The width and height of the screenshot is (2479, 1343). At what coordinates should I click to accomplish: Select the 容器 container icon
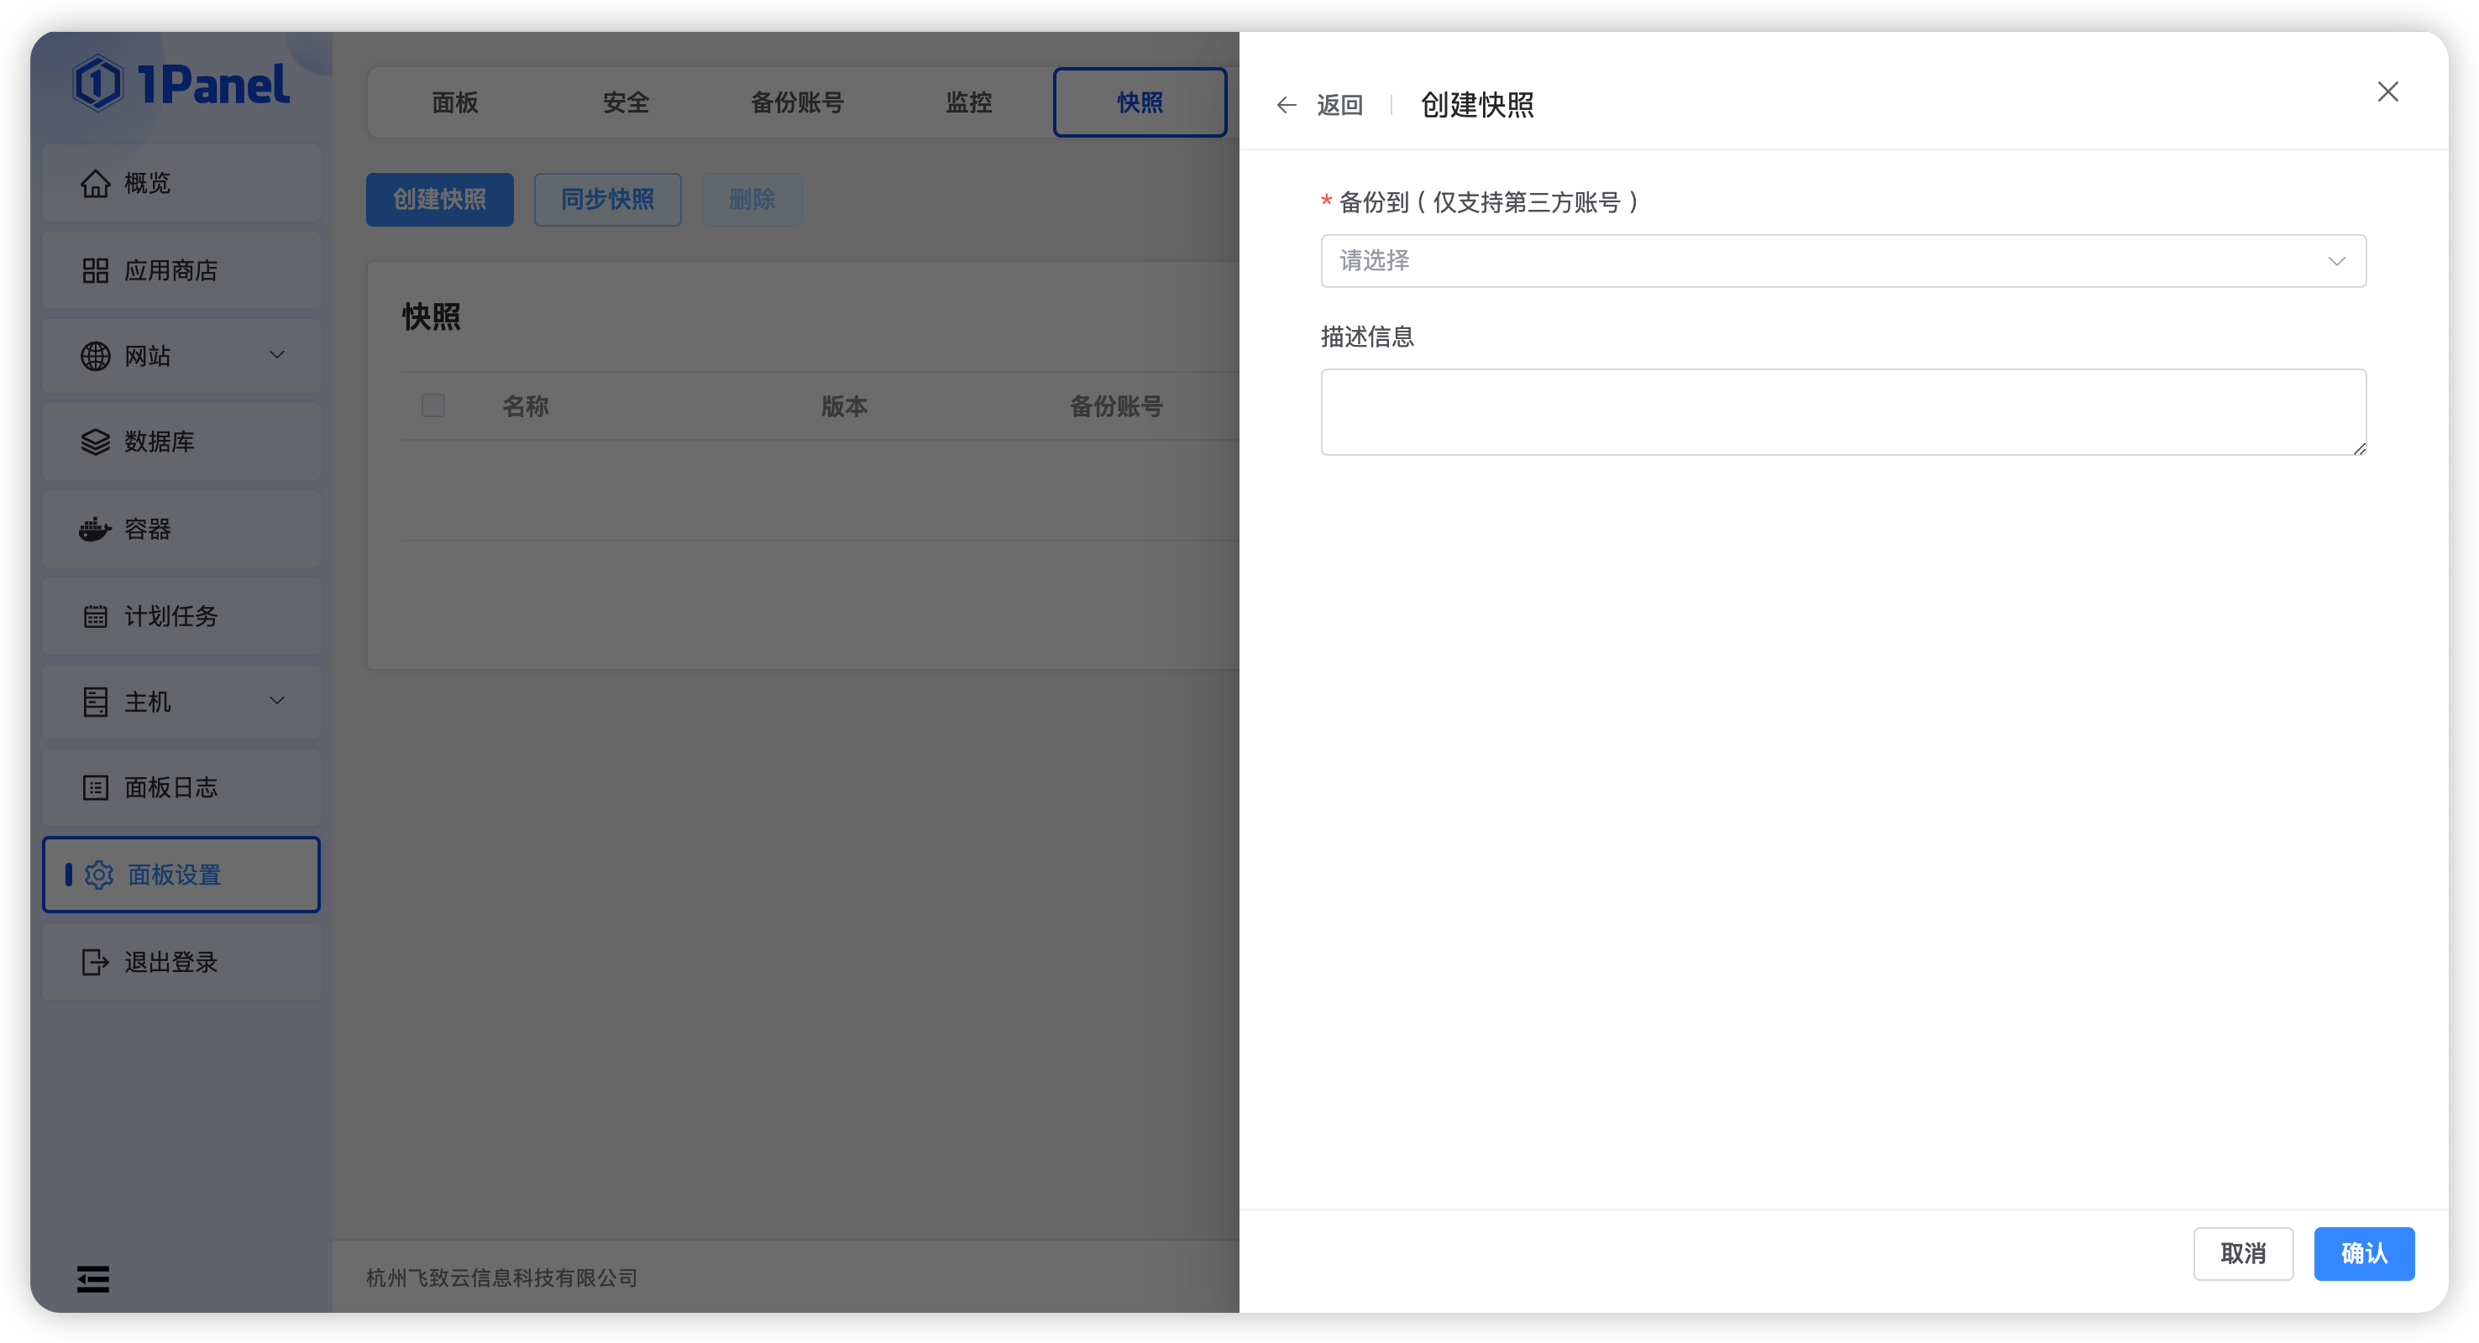click(95, 528)
